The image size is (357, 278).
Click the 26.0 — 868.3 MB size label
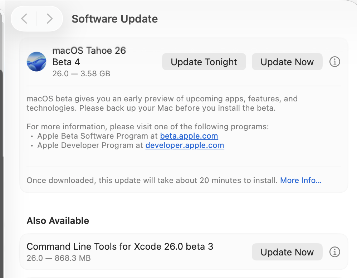59,258
